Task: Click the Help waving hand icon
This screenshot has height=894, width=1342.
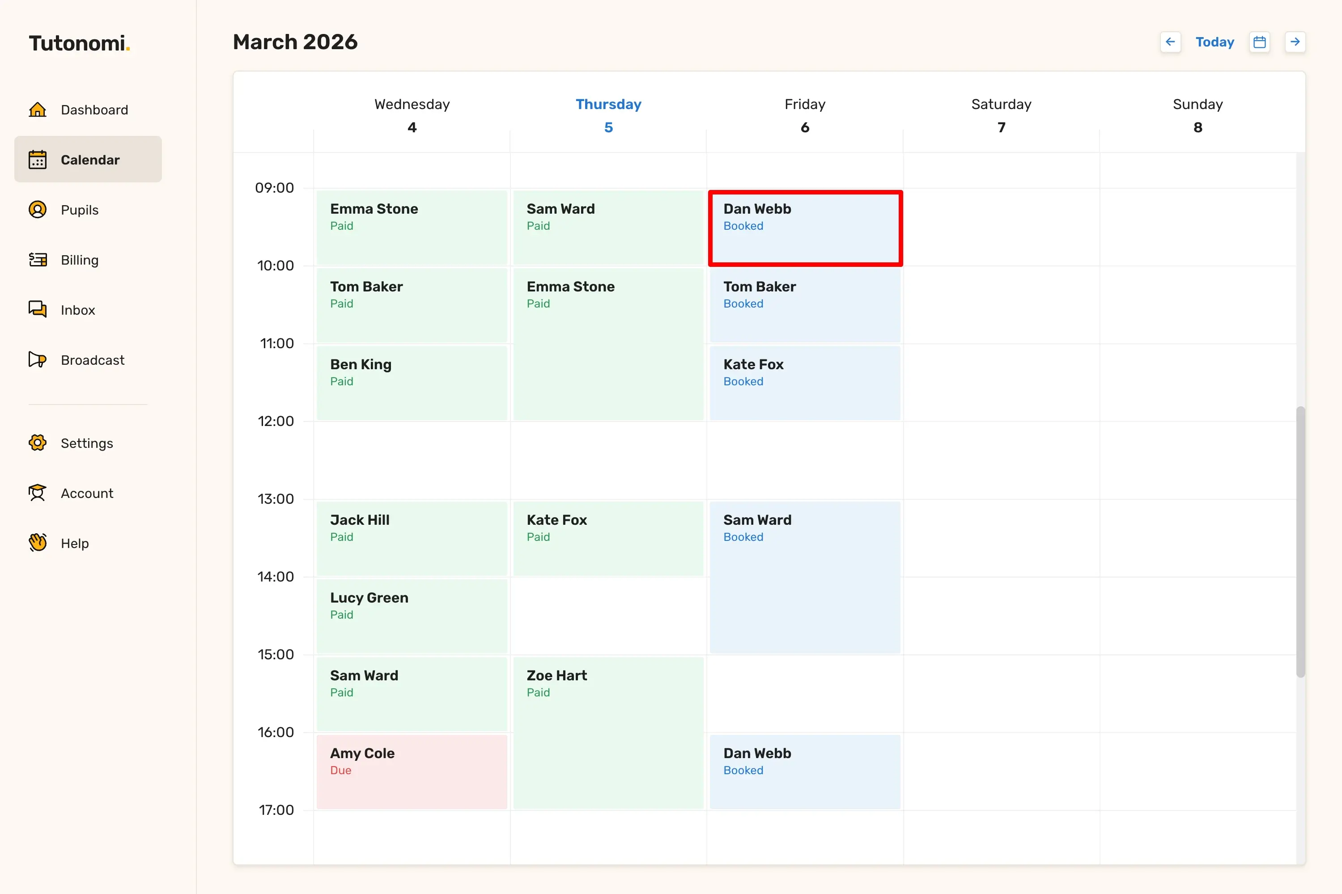Action: pyautogui.click(x=38, y=543)
